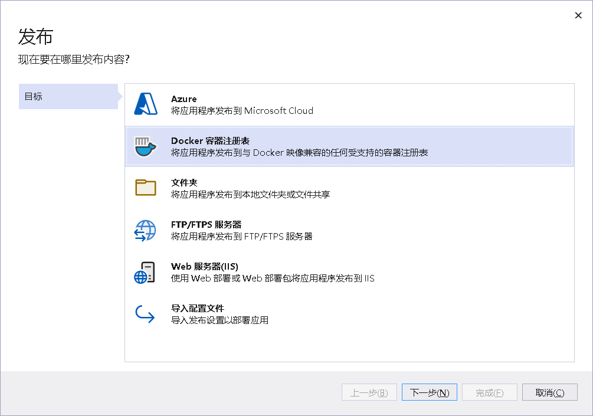Click the Azure logo icon
The width and height of the screenshot is (593, 416).
pyautogui.click(x=145, y=104)
